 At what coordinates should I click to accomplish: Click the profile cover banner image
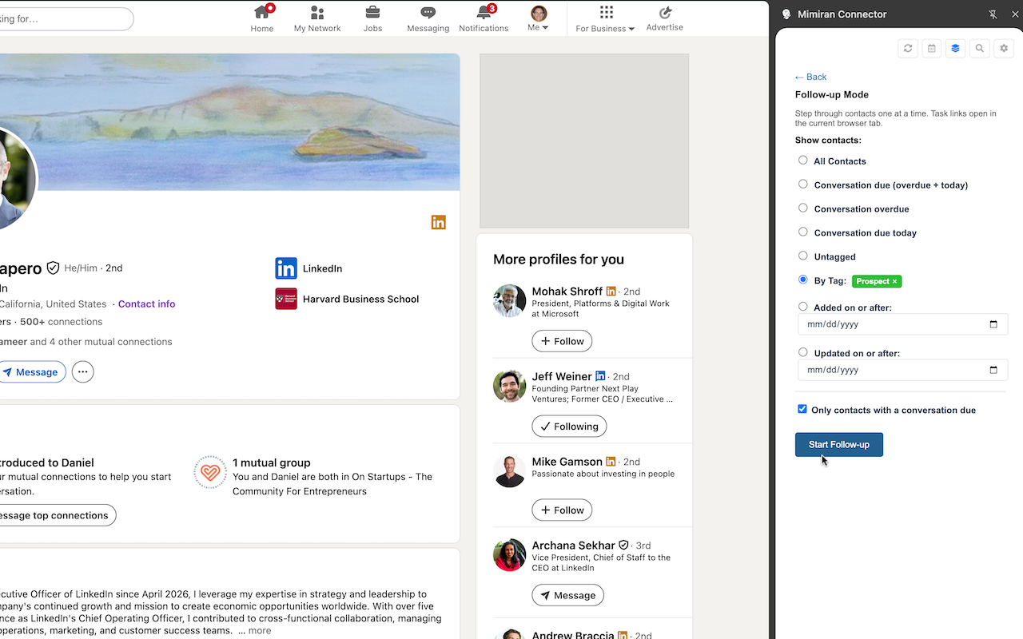point(229,122)
